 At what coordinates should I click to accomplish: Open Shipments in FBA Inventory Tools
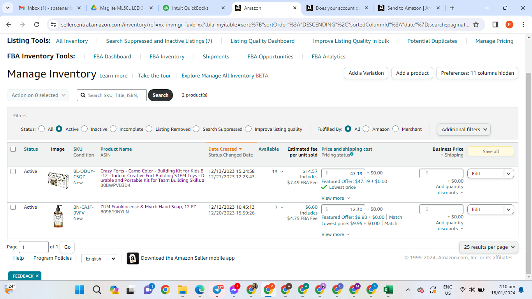pyautogui.click(x=216, y=56)
